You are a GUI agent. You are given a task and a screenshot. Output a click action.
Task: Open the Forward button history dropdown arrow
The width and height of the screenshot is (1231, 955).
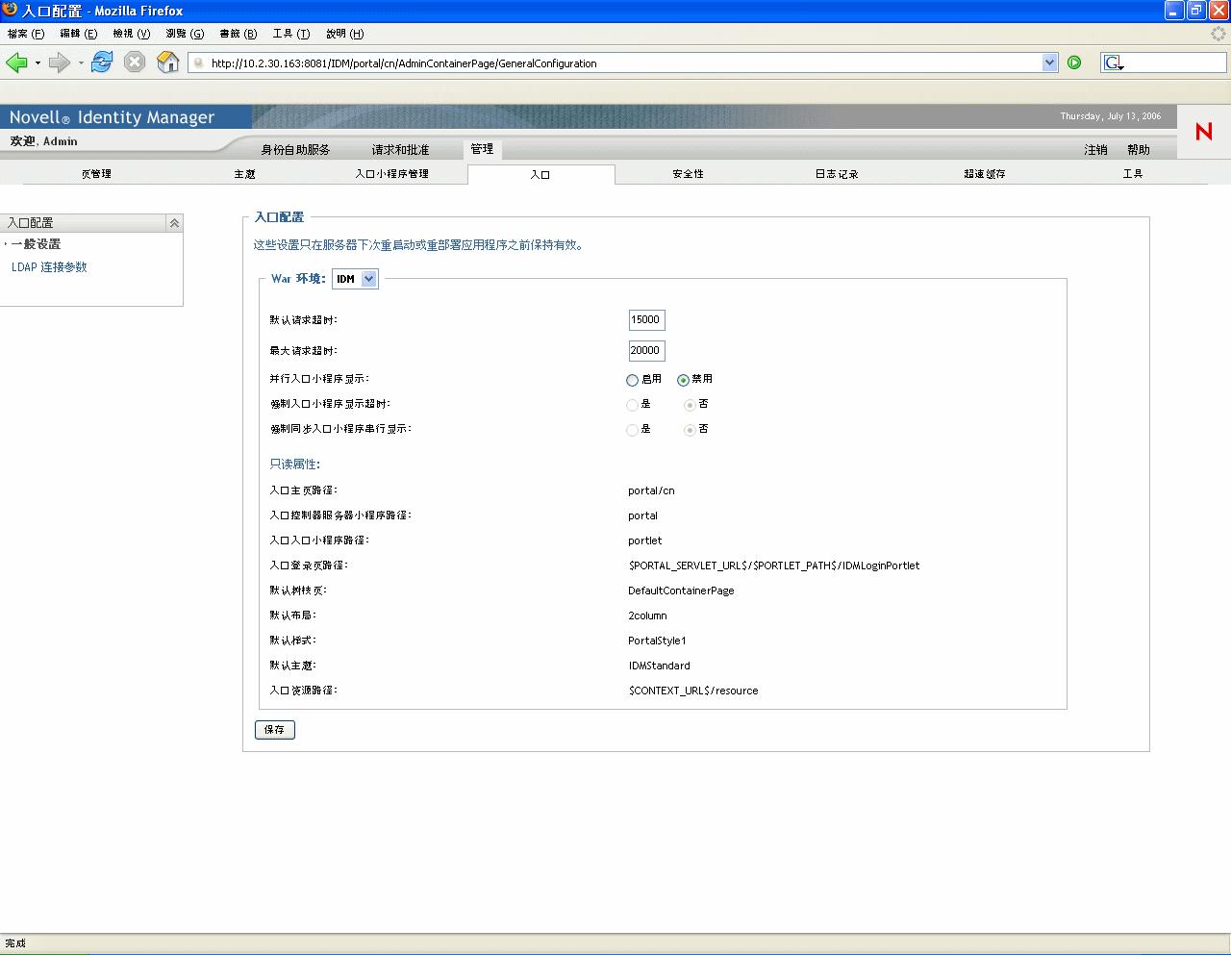pos(81,63)
